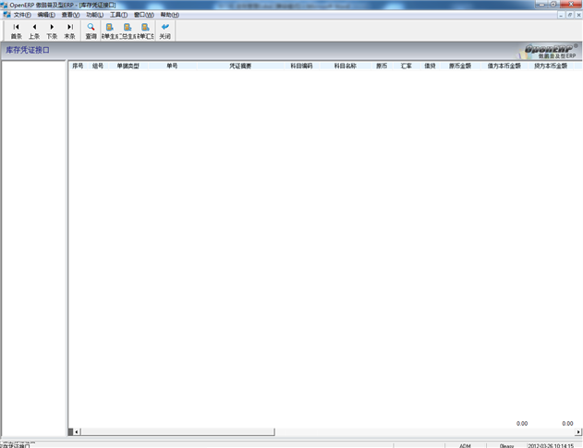Image resolution: width=583 pixels, height=448 pixels.
Task: Open the 功能 menu
Action: tap(94, 15)
